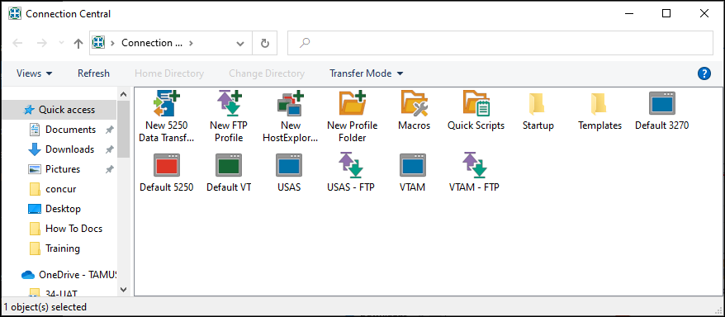Open the Transfer Mode dropdown
Image resolution: width=725 pixels, height=317 pixels.
(366, 73)
